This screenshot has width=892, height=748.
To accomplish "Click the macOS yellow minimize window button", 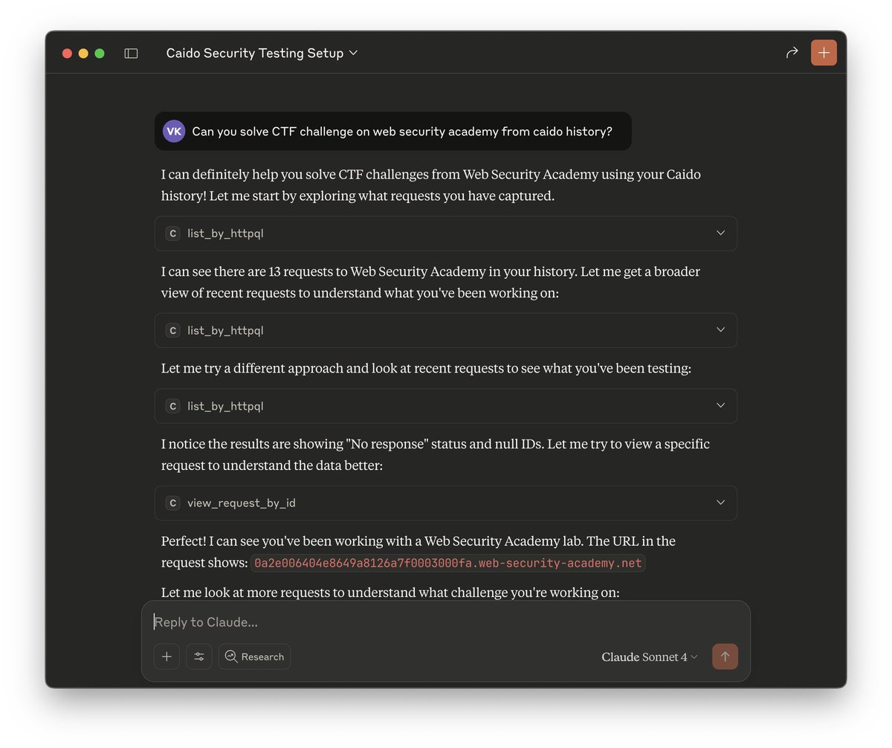I will (x=83, y=54).
